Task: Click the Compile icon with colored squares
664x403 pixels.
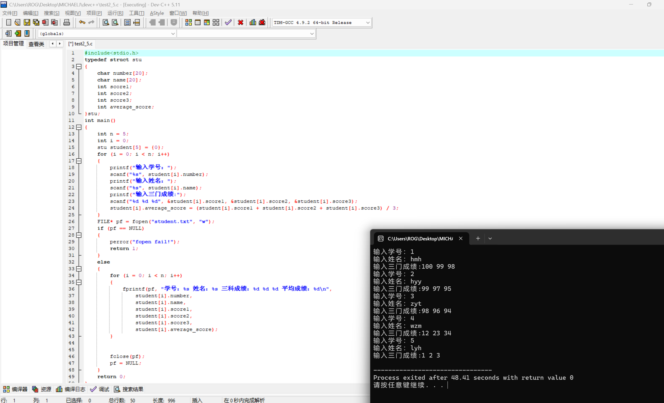Action: tap(188, 23)
